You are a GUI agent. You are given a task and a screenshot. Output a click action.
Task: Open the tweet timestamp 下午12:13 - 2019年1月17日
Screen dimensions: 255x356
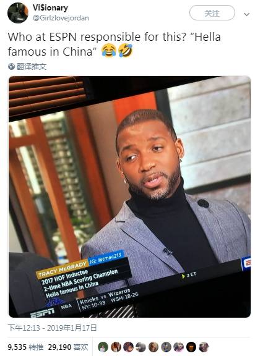click(x=52, y=328)
